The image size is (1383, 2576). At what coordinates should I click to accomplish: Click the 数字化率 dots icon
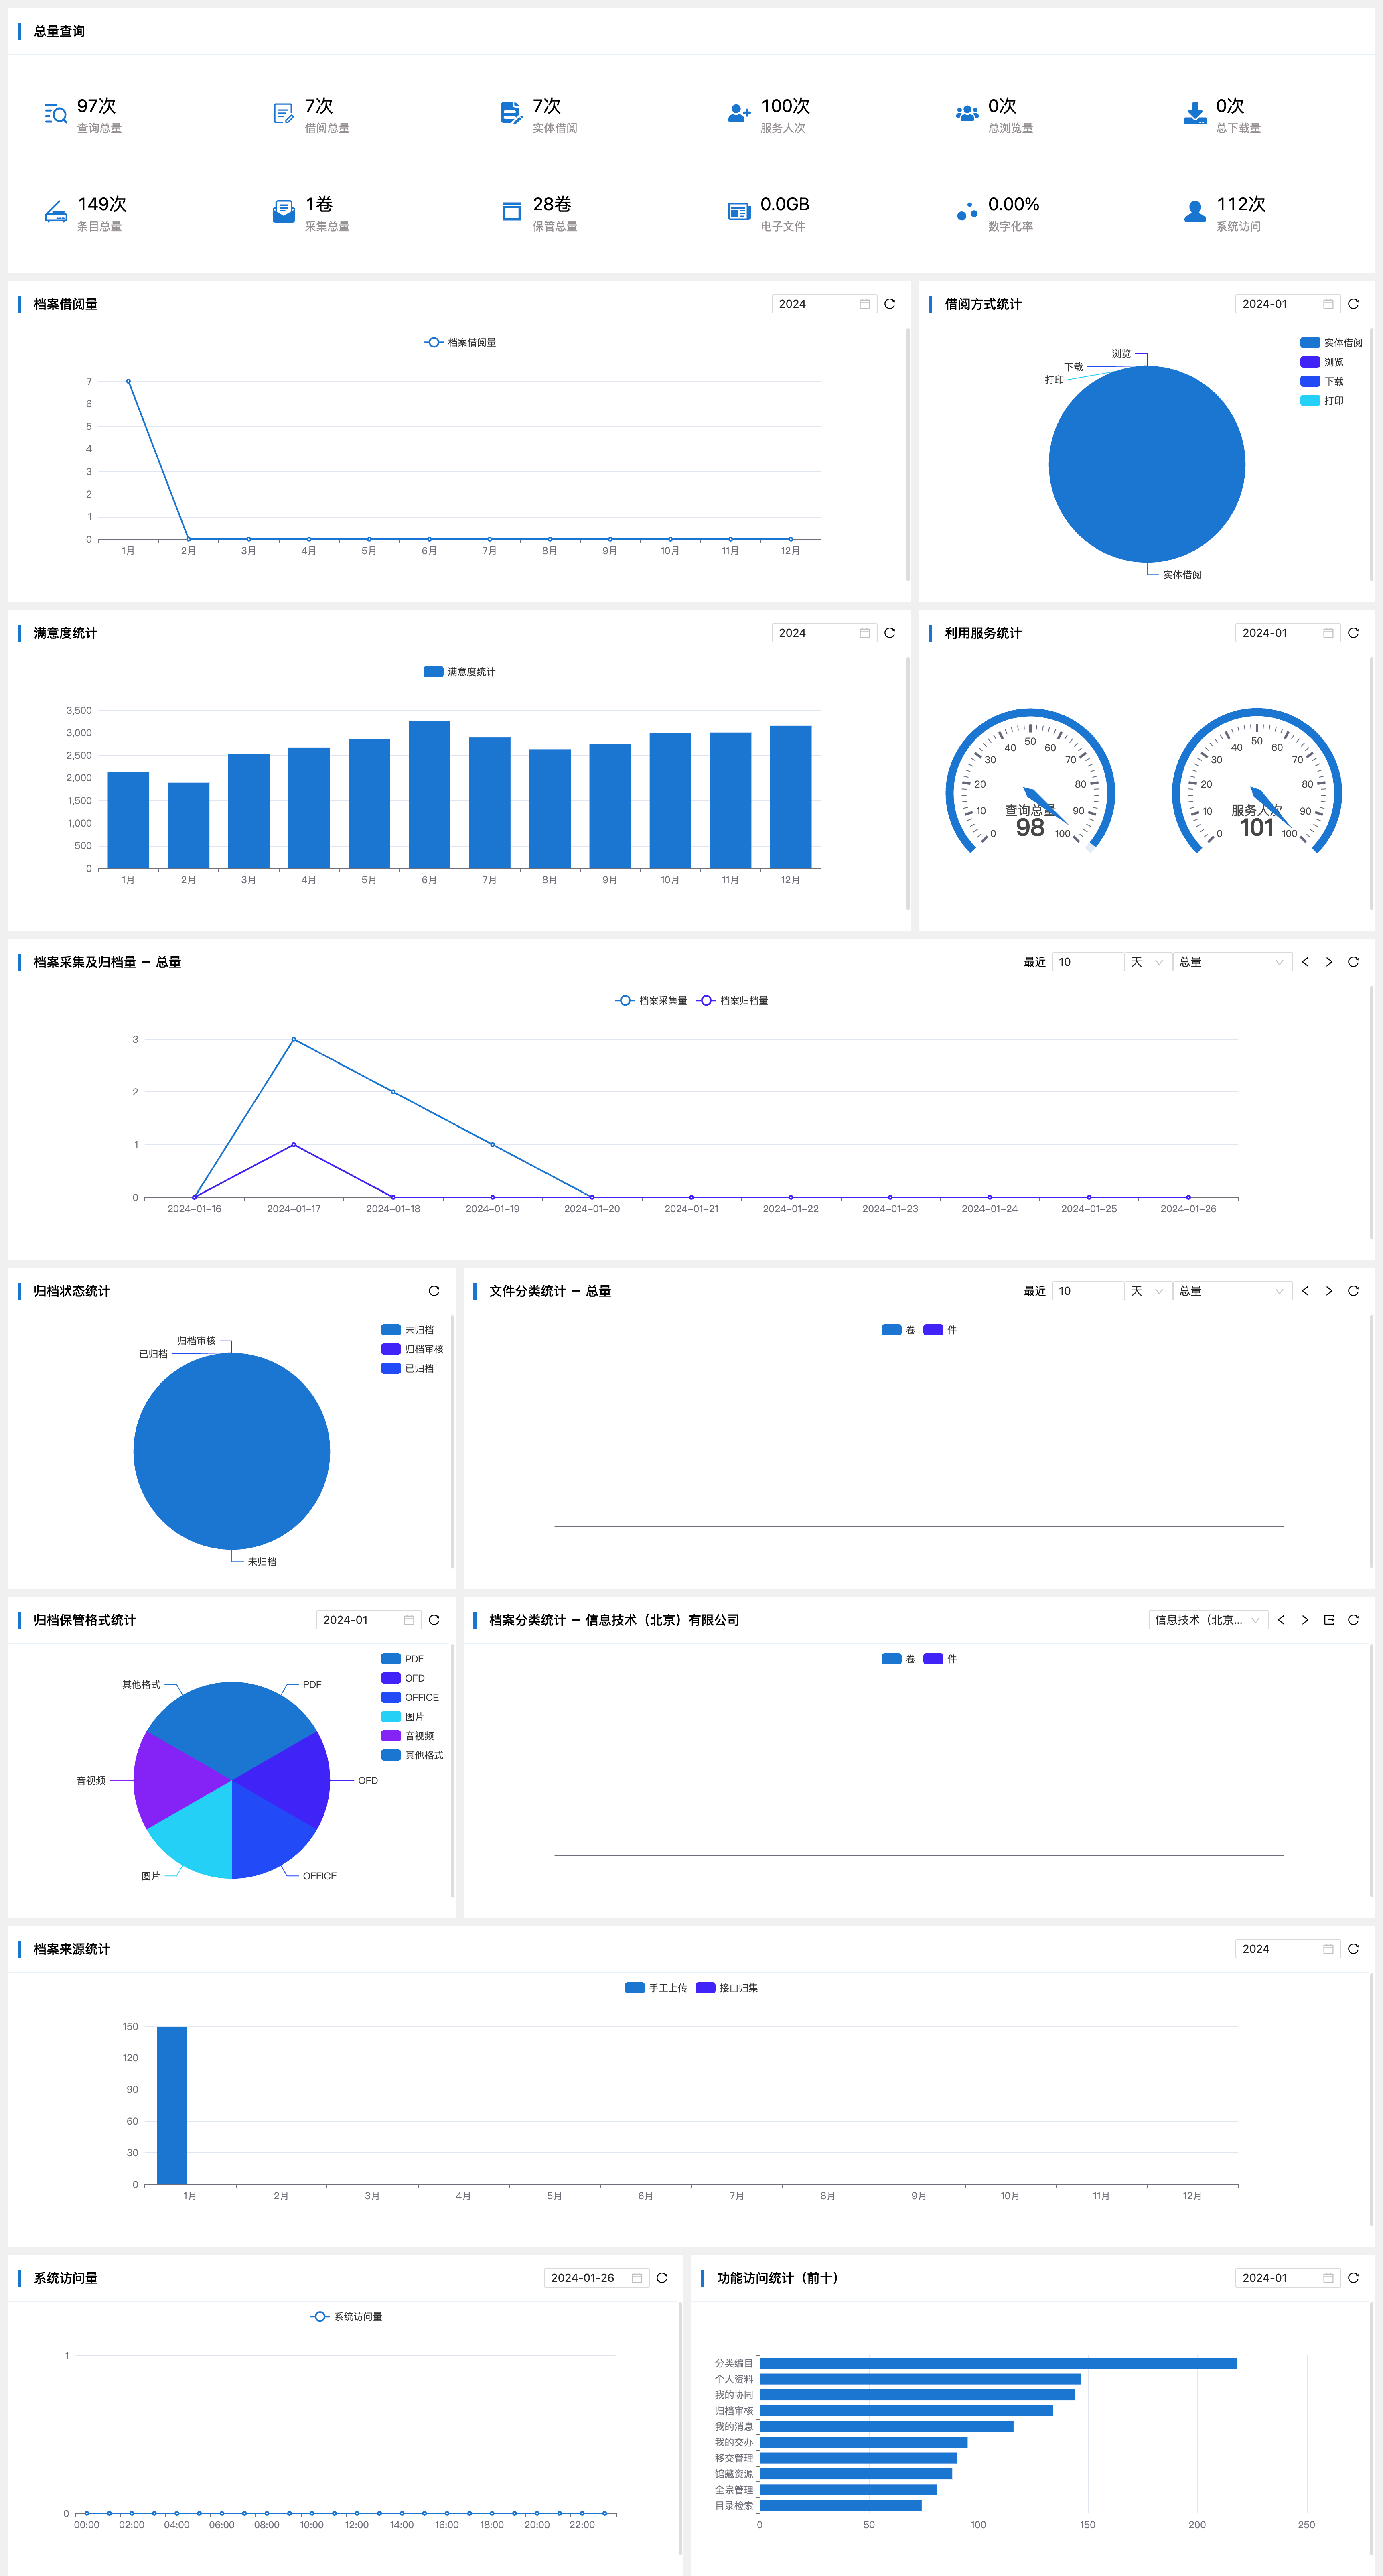[967, 211]
